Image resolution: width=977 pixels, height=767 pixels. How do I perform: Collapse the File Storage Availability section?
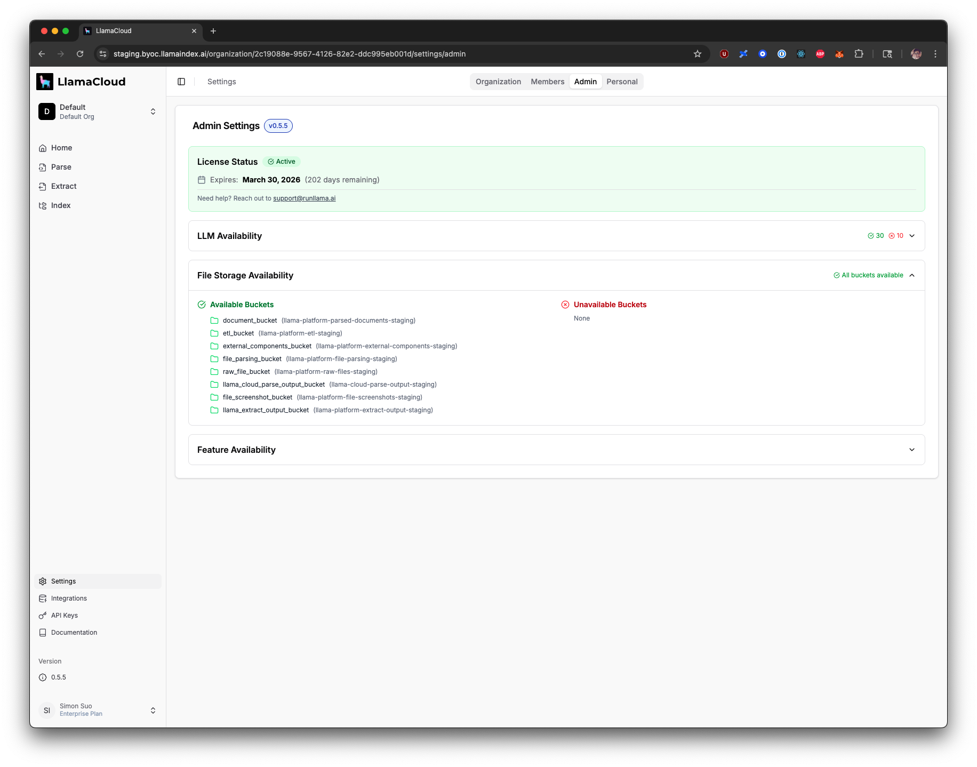912,275
